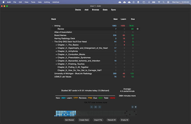Click the play circle menu bar icon
Image resolution: width=191 pixels, height=124 pixels.
pyautogui.click(x=134, y=2)
